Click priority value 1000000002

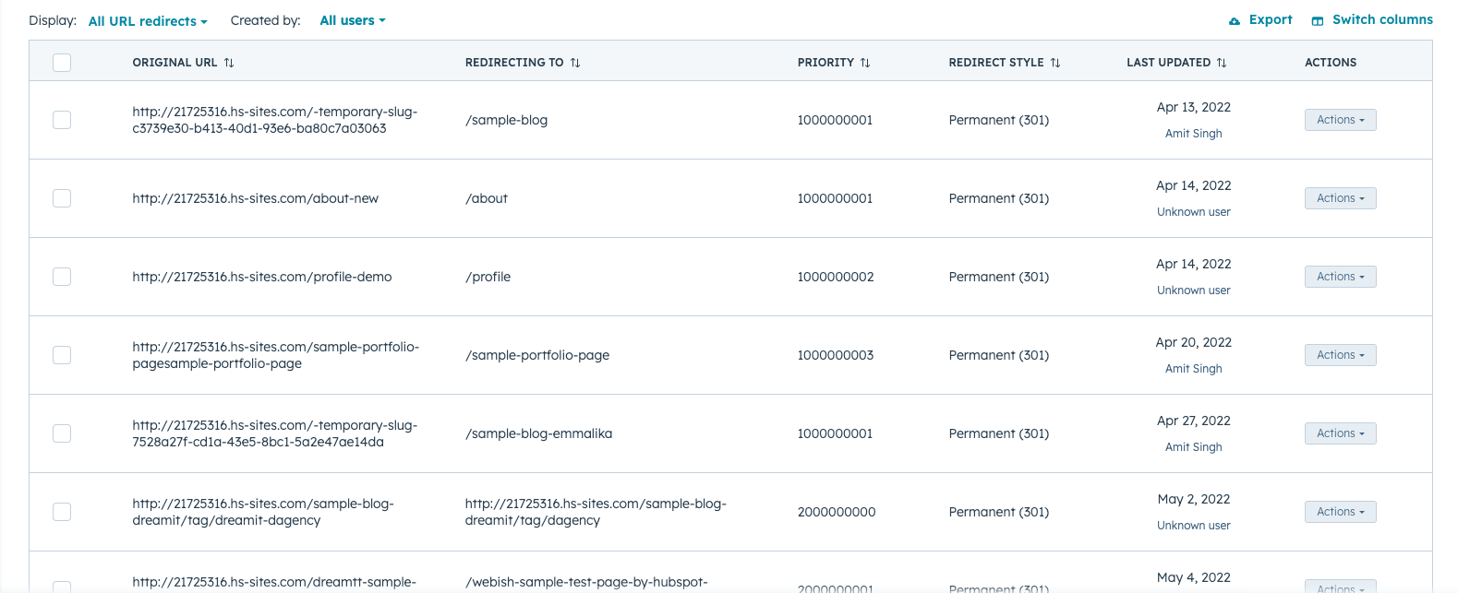[x=836, y=277]
